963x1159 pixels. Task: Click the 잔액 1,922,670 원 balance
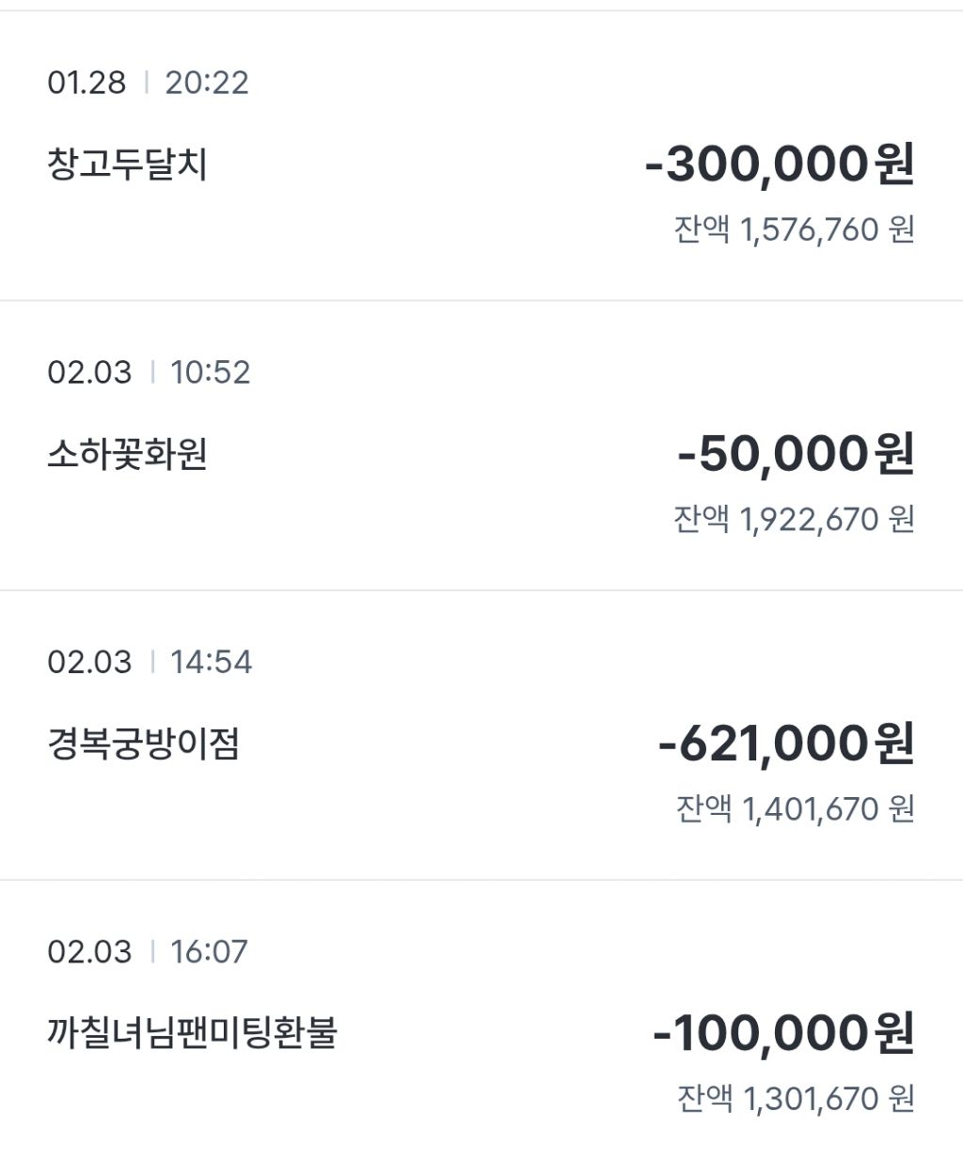tap(794, 519)
